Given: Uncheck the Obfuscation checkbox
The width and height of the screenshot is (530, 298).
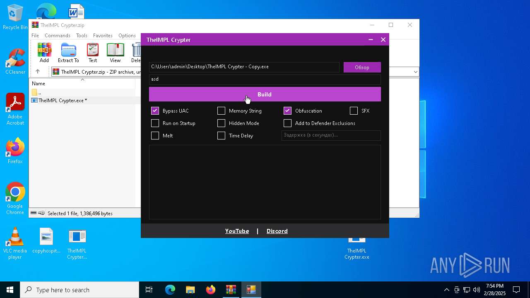Looking at the screenshot, I should [287, 111].
